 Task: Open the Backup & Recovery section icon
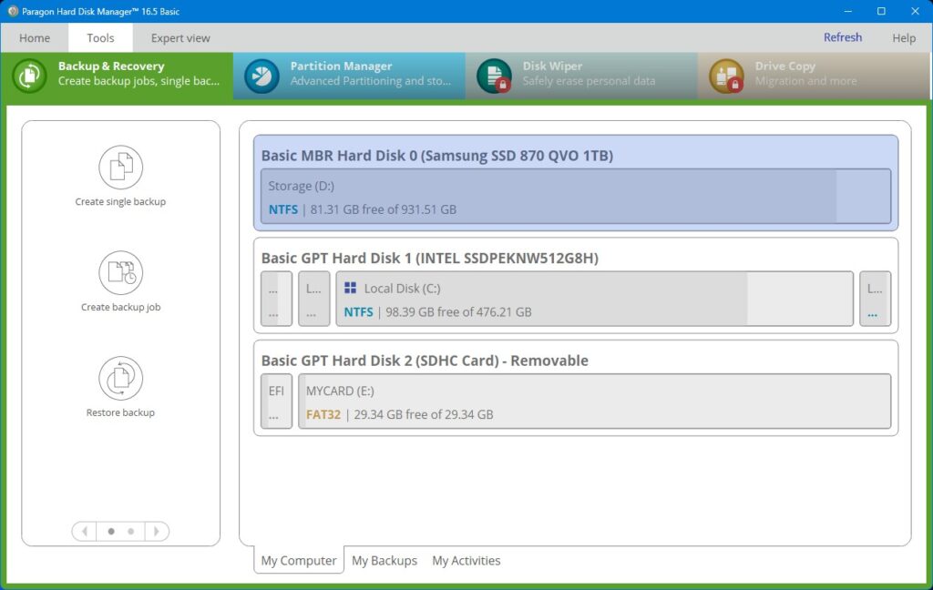point(28,76)
